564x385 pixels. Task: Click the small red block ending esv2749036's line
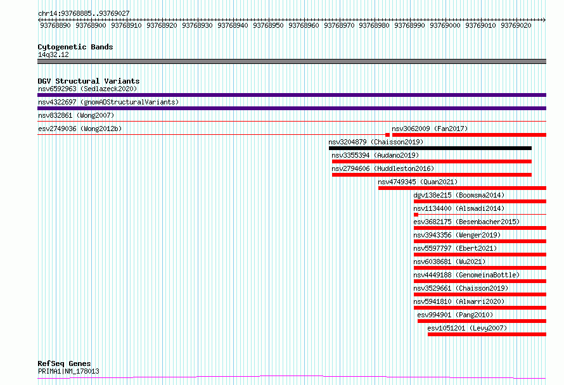click(x=387, y=135)
